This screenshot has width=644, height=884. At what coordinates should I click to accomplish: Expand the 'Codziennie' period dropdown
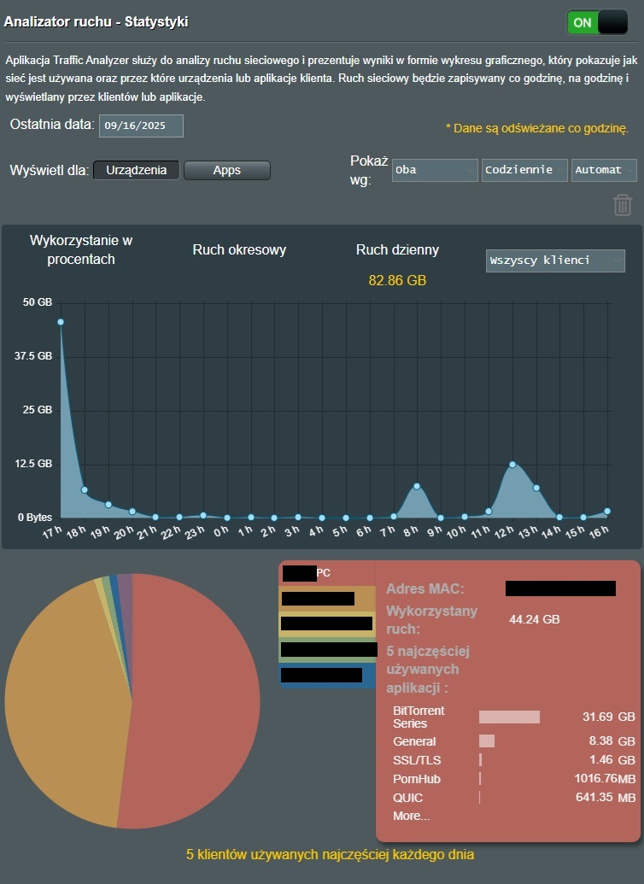click(524, 170)
